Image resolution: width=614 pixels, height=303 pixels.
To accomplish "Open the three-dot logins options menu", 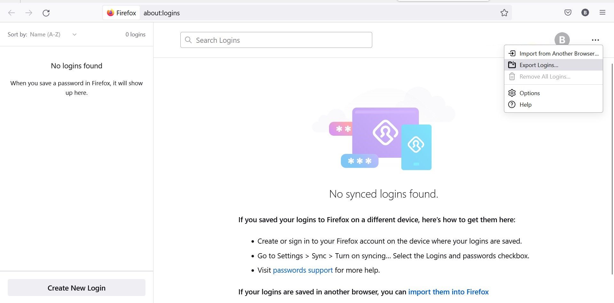I will pyautogui.click(x=595, y=40).
